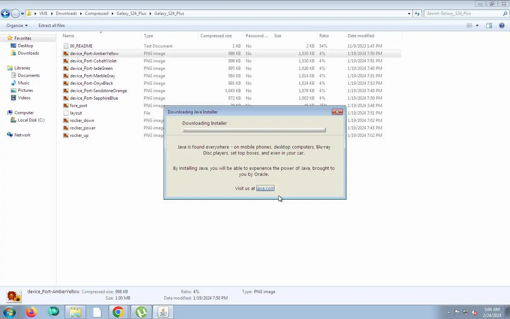510x319 pixels.
Task: Sort by Type column header
Action: (x=170, y=36)
